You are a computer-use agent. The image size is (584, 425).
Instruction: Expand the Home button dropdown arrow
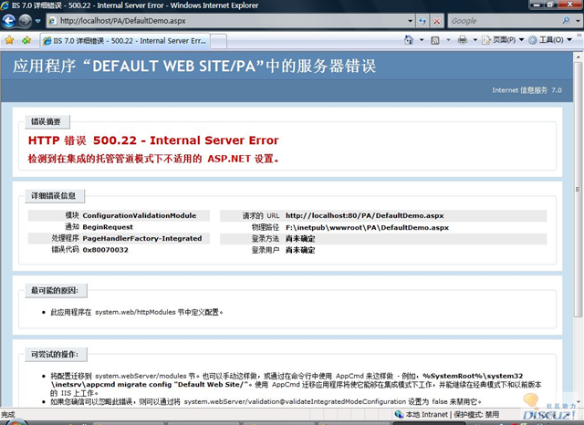point(422,40)
